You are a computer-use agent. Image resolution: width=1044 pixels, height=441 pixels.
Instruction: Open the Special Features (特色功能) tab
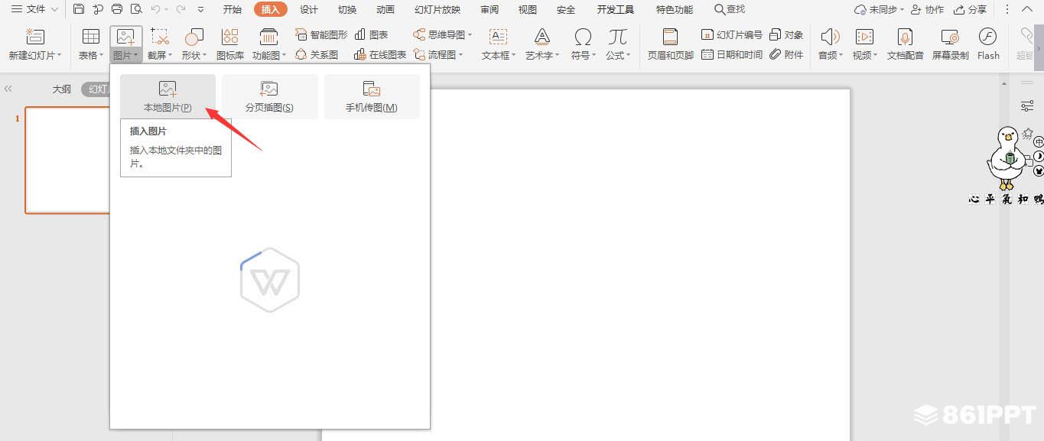click(x=675, y=9)
